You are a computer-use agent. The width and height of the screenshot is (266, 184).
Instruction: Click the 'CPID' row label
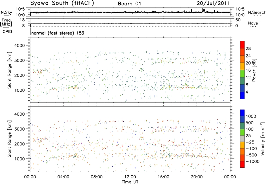(x=7, y=32)
